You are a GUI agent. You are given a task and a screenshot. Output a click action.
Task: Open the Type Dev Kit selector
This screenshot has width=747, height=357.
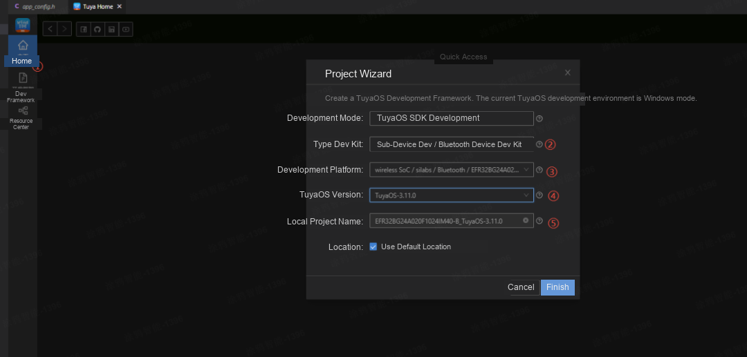pos(451,144)
